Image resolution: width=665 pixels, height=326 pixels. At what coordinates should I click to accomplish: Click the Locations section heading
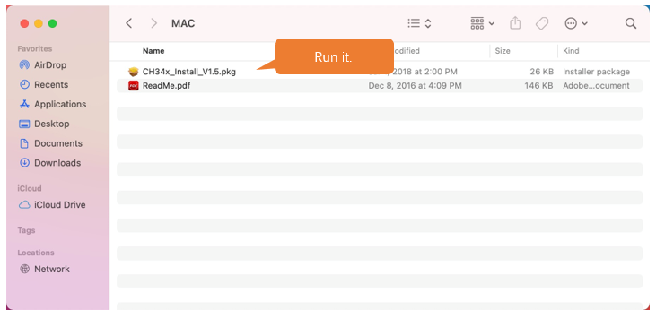pos(36,253)
